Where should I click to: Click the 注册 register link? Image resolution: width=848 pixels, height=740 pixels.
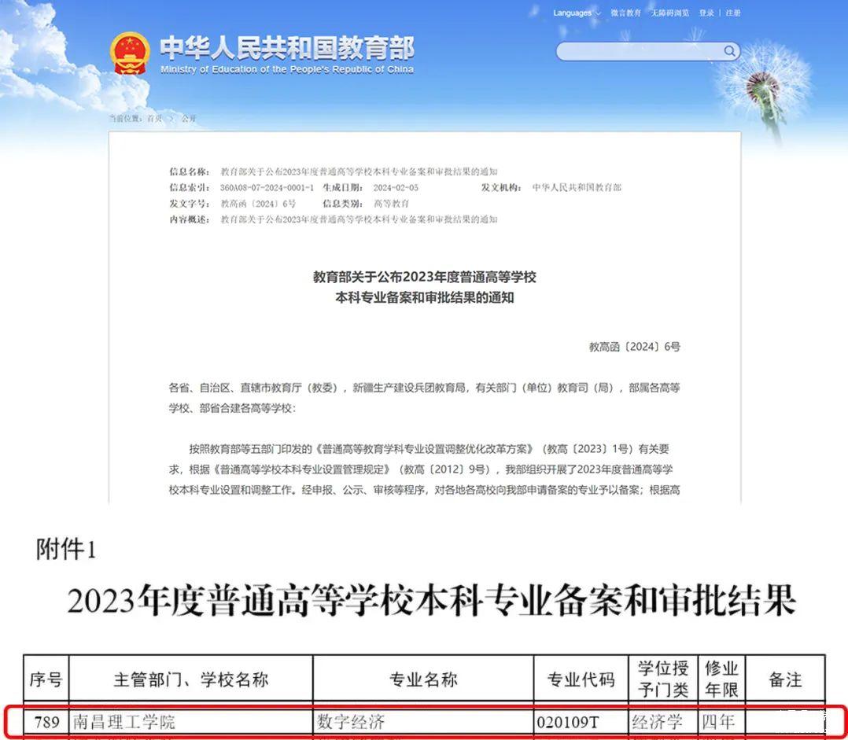[733, 13]
